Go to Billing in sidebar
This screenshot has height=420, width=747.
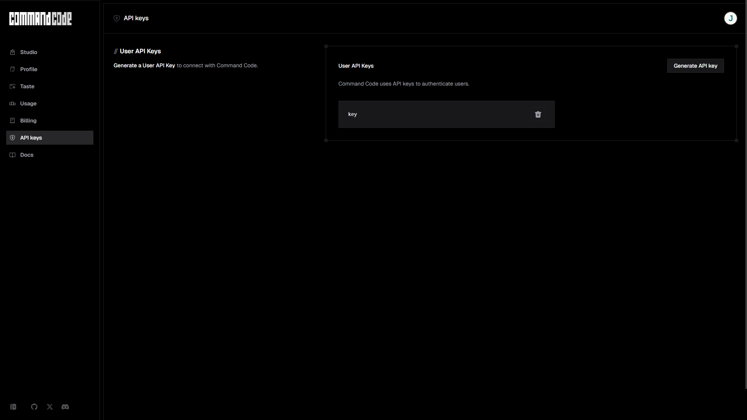tap(50, 121)
